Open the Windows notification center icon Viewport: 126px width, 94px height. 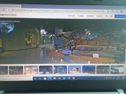coord(123,78)
